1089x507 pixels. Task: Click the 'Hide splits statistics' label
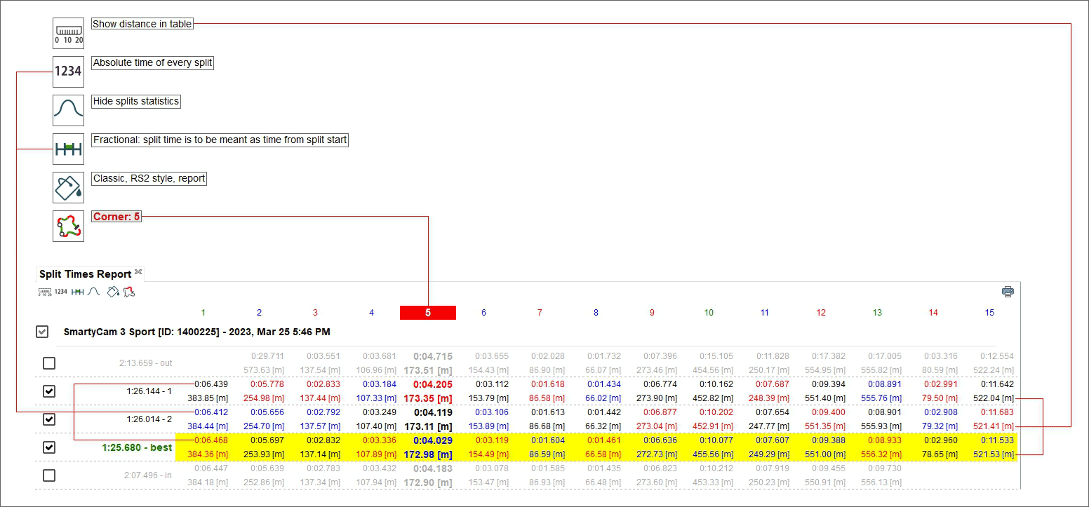136,101
